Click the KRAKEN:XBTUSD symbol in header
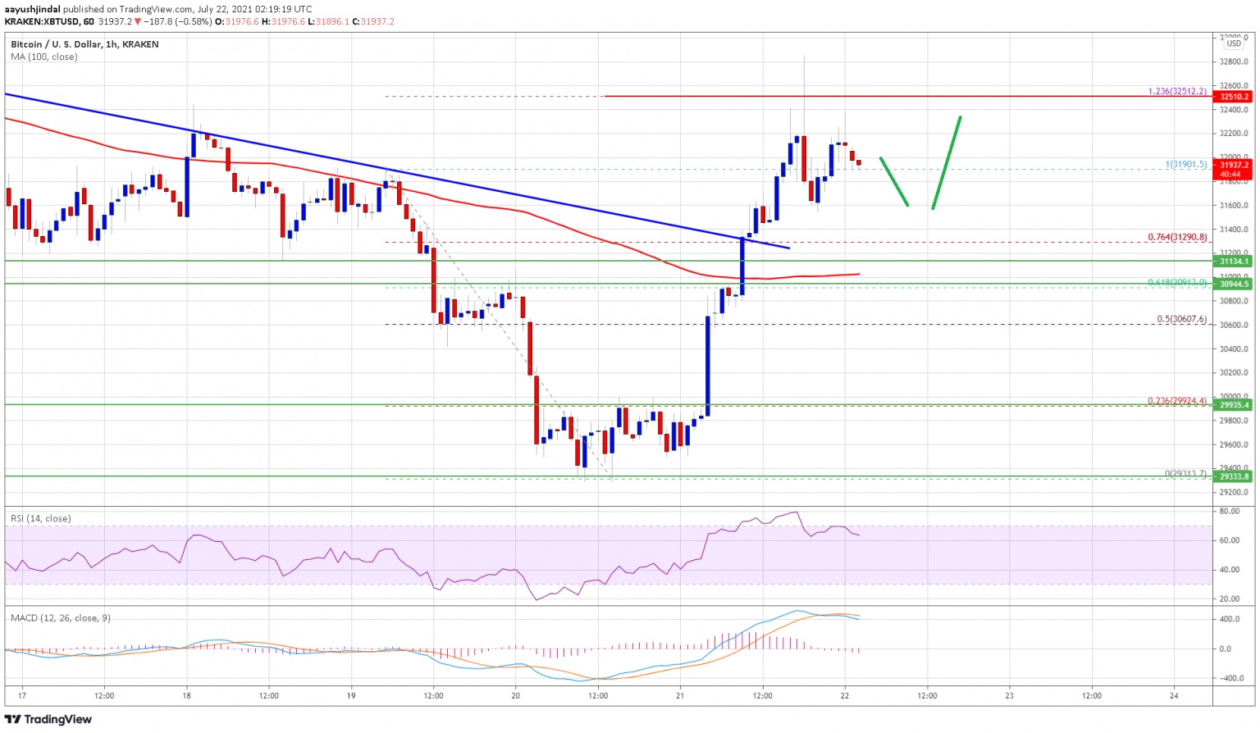The image size is (1260, 733). [x=39, y=21]
